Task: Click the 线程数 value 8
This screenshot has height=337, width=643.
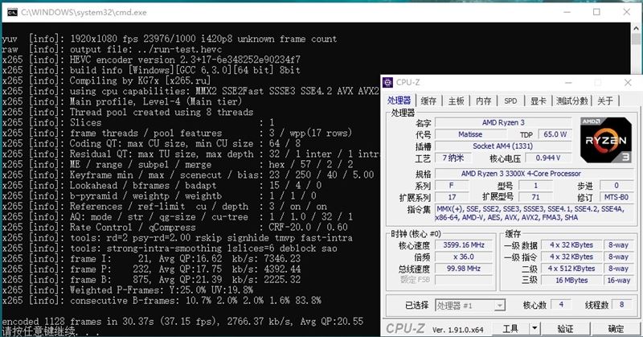Action: (621, 305)
